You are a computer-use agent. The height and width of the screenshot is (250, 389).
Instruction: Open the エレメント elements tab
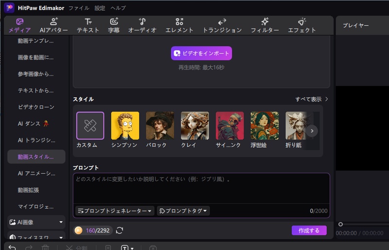tap(179, 26)
